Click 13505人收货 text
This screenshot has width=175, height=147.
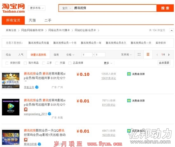click(x=108, y=74)
